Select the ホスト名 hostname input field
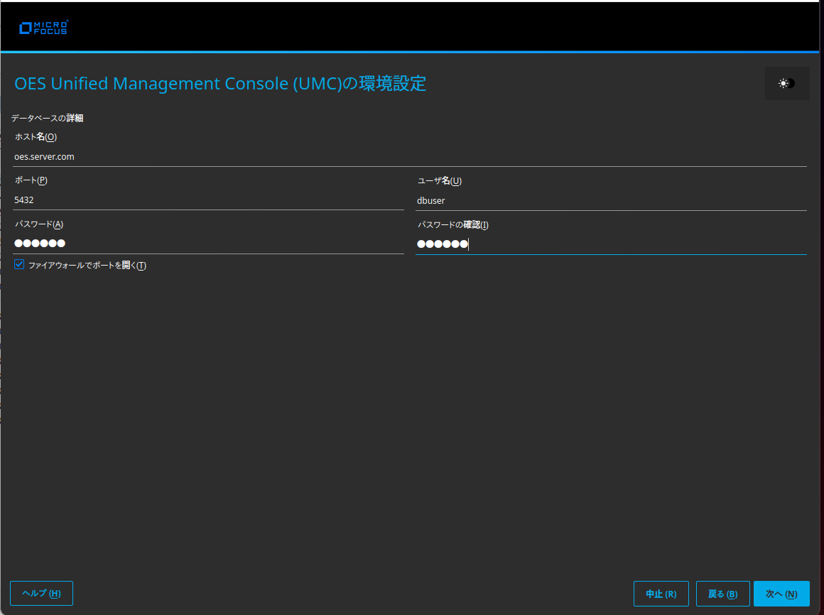This screenshot has width=824, height=615. click(x=213, y=156)
